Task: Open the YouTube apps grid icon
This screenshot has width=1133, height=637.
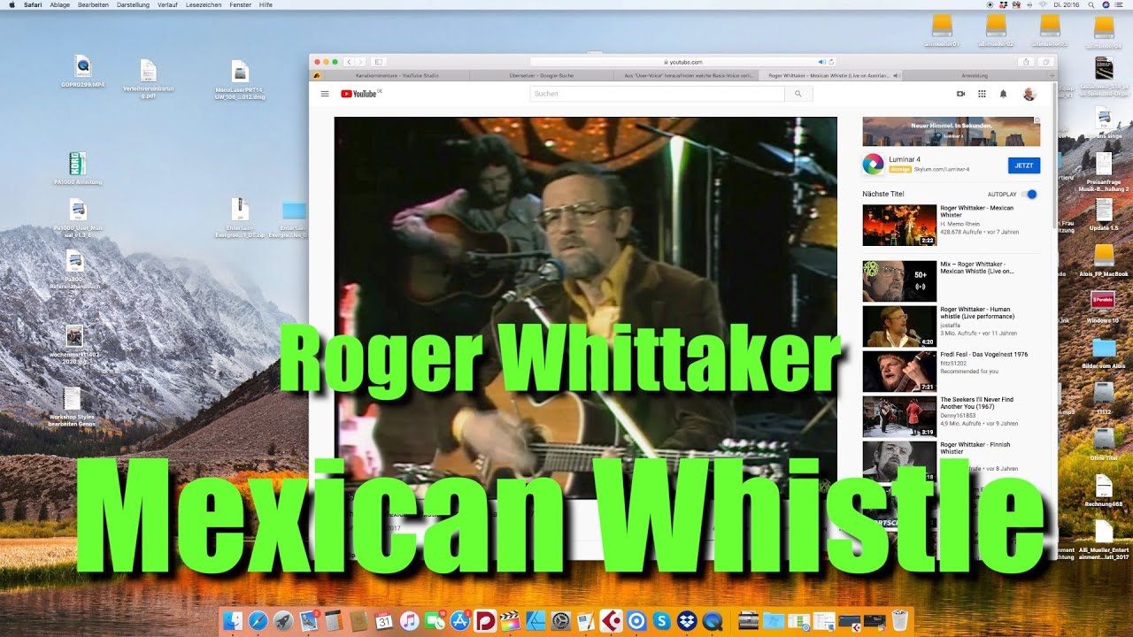Action: (x=982, y=94)
